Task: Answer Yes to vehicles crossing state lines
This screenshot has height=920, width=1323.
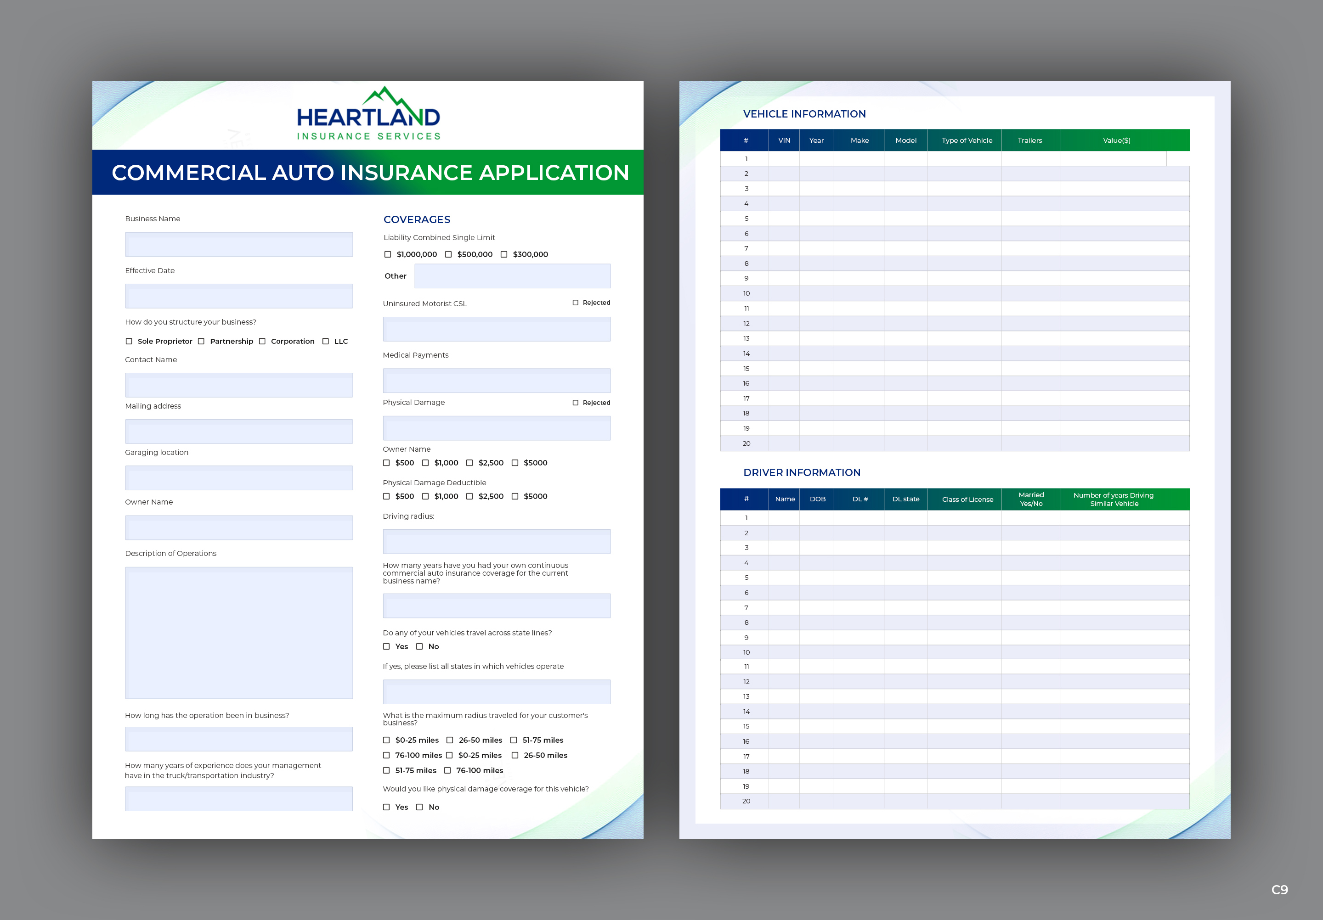Action: tap(387, 646)
